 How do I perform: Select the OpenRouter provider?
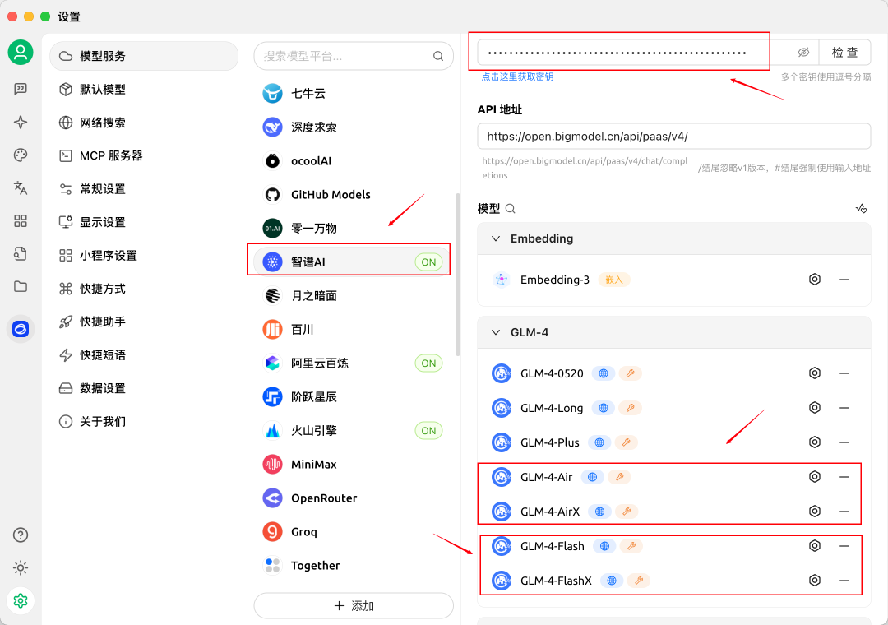(354, 498)
